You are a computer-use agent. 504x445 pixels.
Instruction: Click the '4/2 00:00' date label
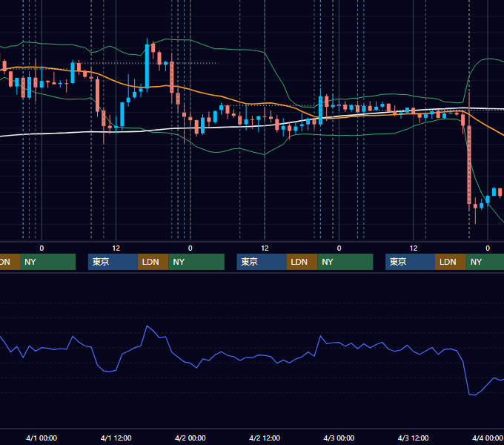point(190,438)
